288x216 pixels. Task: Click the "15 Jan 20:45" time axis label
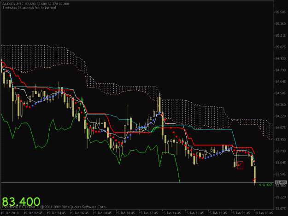coord(241,213)
